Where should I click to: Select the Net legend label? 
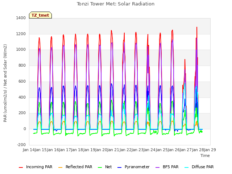pyautogui.click(x=108, y=167)
